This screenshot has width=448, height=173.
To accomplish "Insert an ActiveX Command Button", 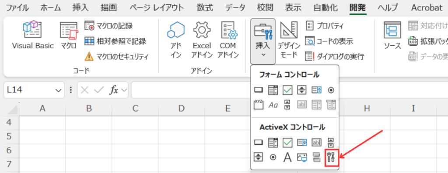I will tap(258, 142).
